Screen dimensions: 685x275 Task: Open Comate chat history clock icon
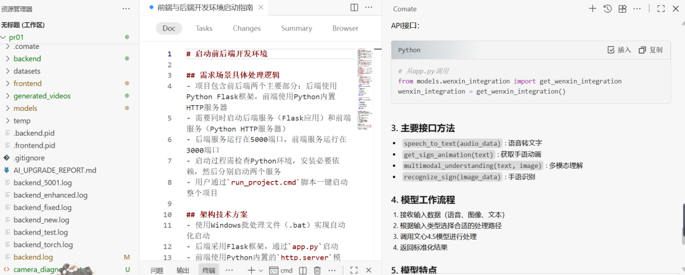click(607, 9)
